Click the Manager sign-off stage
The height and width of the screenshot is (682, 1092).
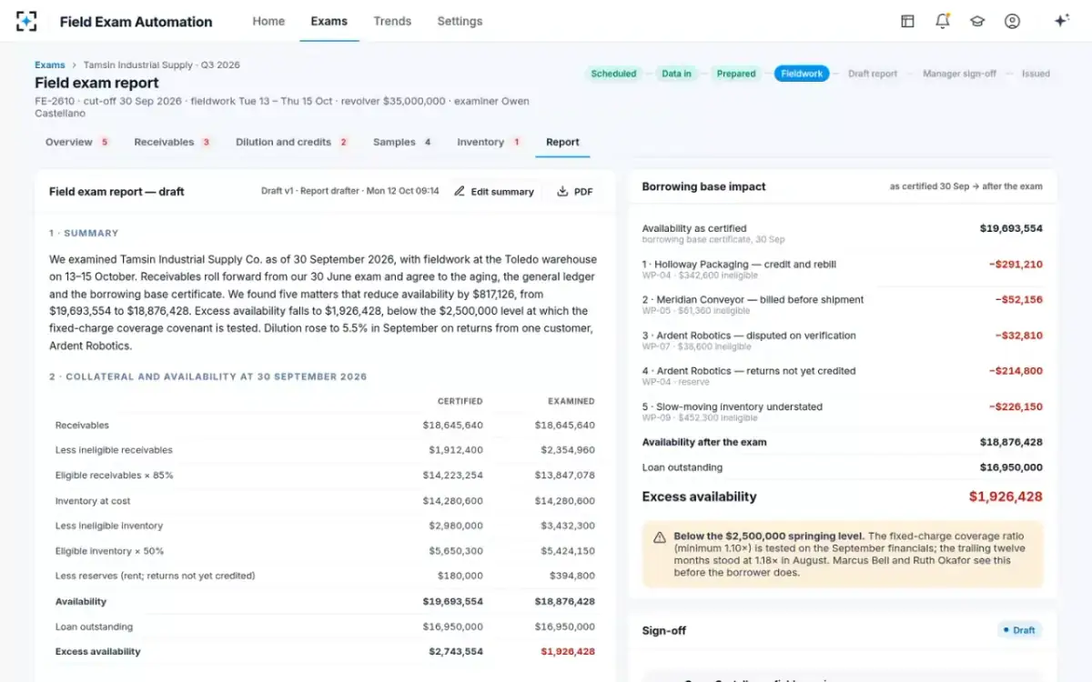click(959, 74)
